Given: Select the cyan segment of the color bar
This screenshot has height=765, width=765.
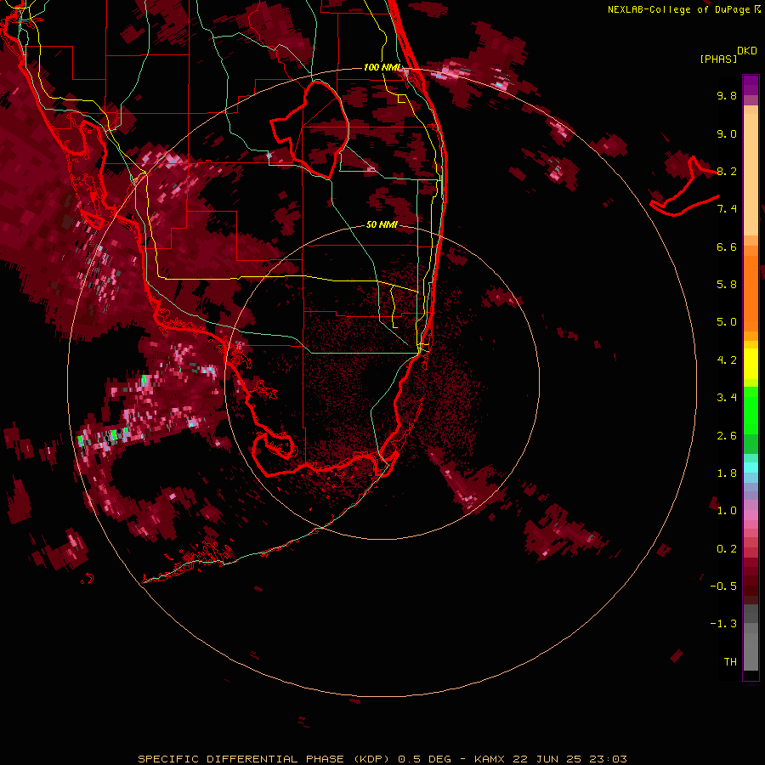Looking at the screenshot, I should (x=751, y=467).
